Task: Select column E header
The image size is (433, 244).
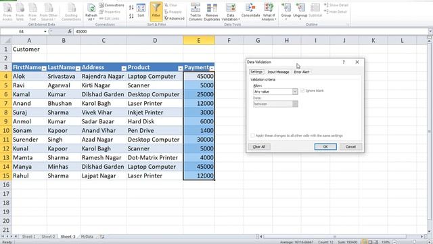Action: (199, 41)
